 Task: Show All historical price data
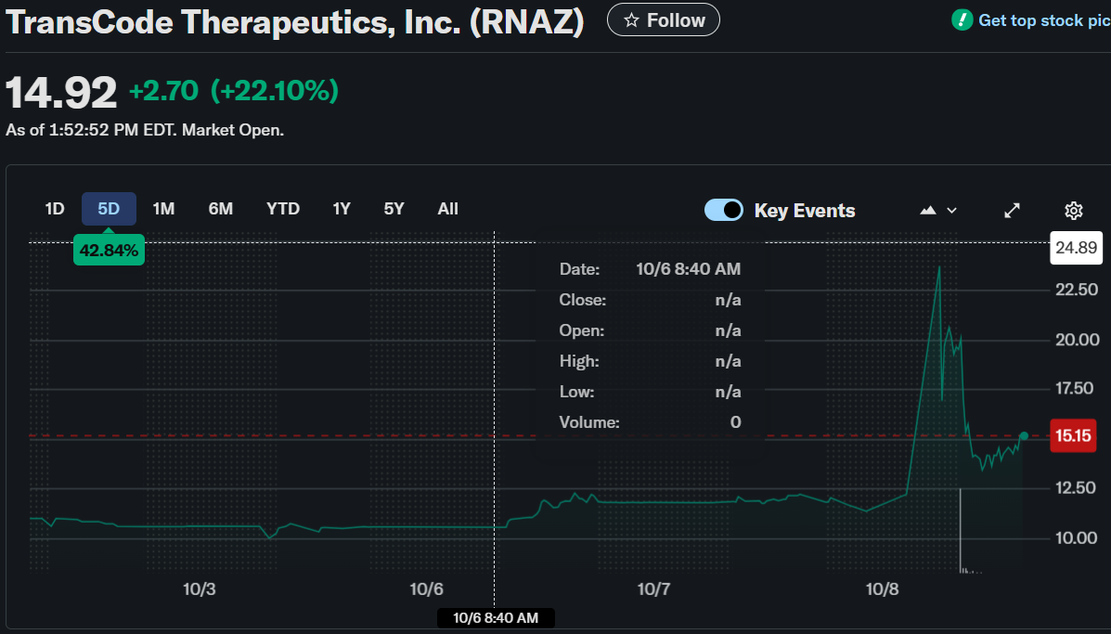(x=448, y=209)
